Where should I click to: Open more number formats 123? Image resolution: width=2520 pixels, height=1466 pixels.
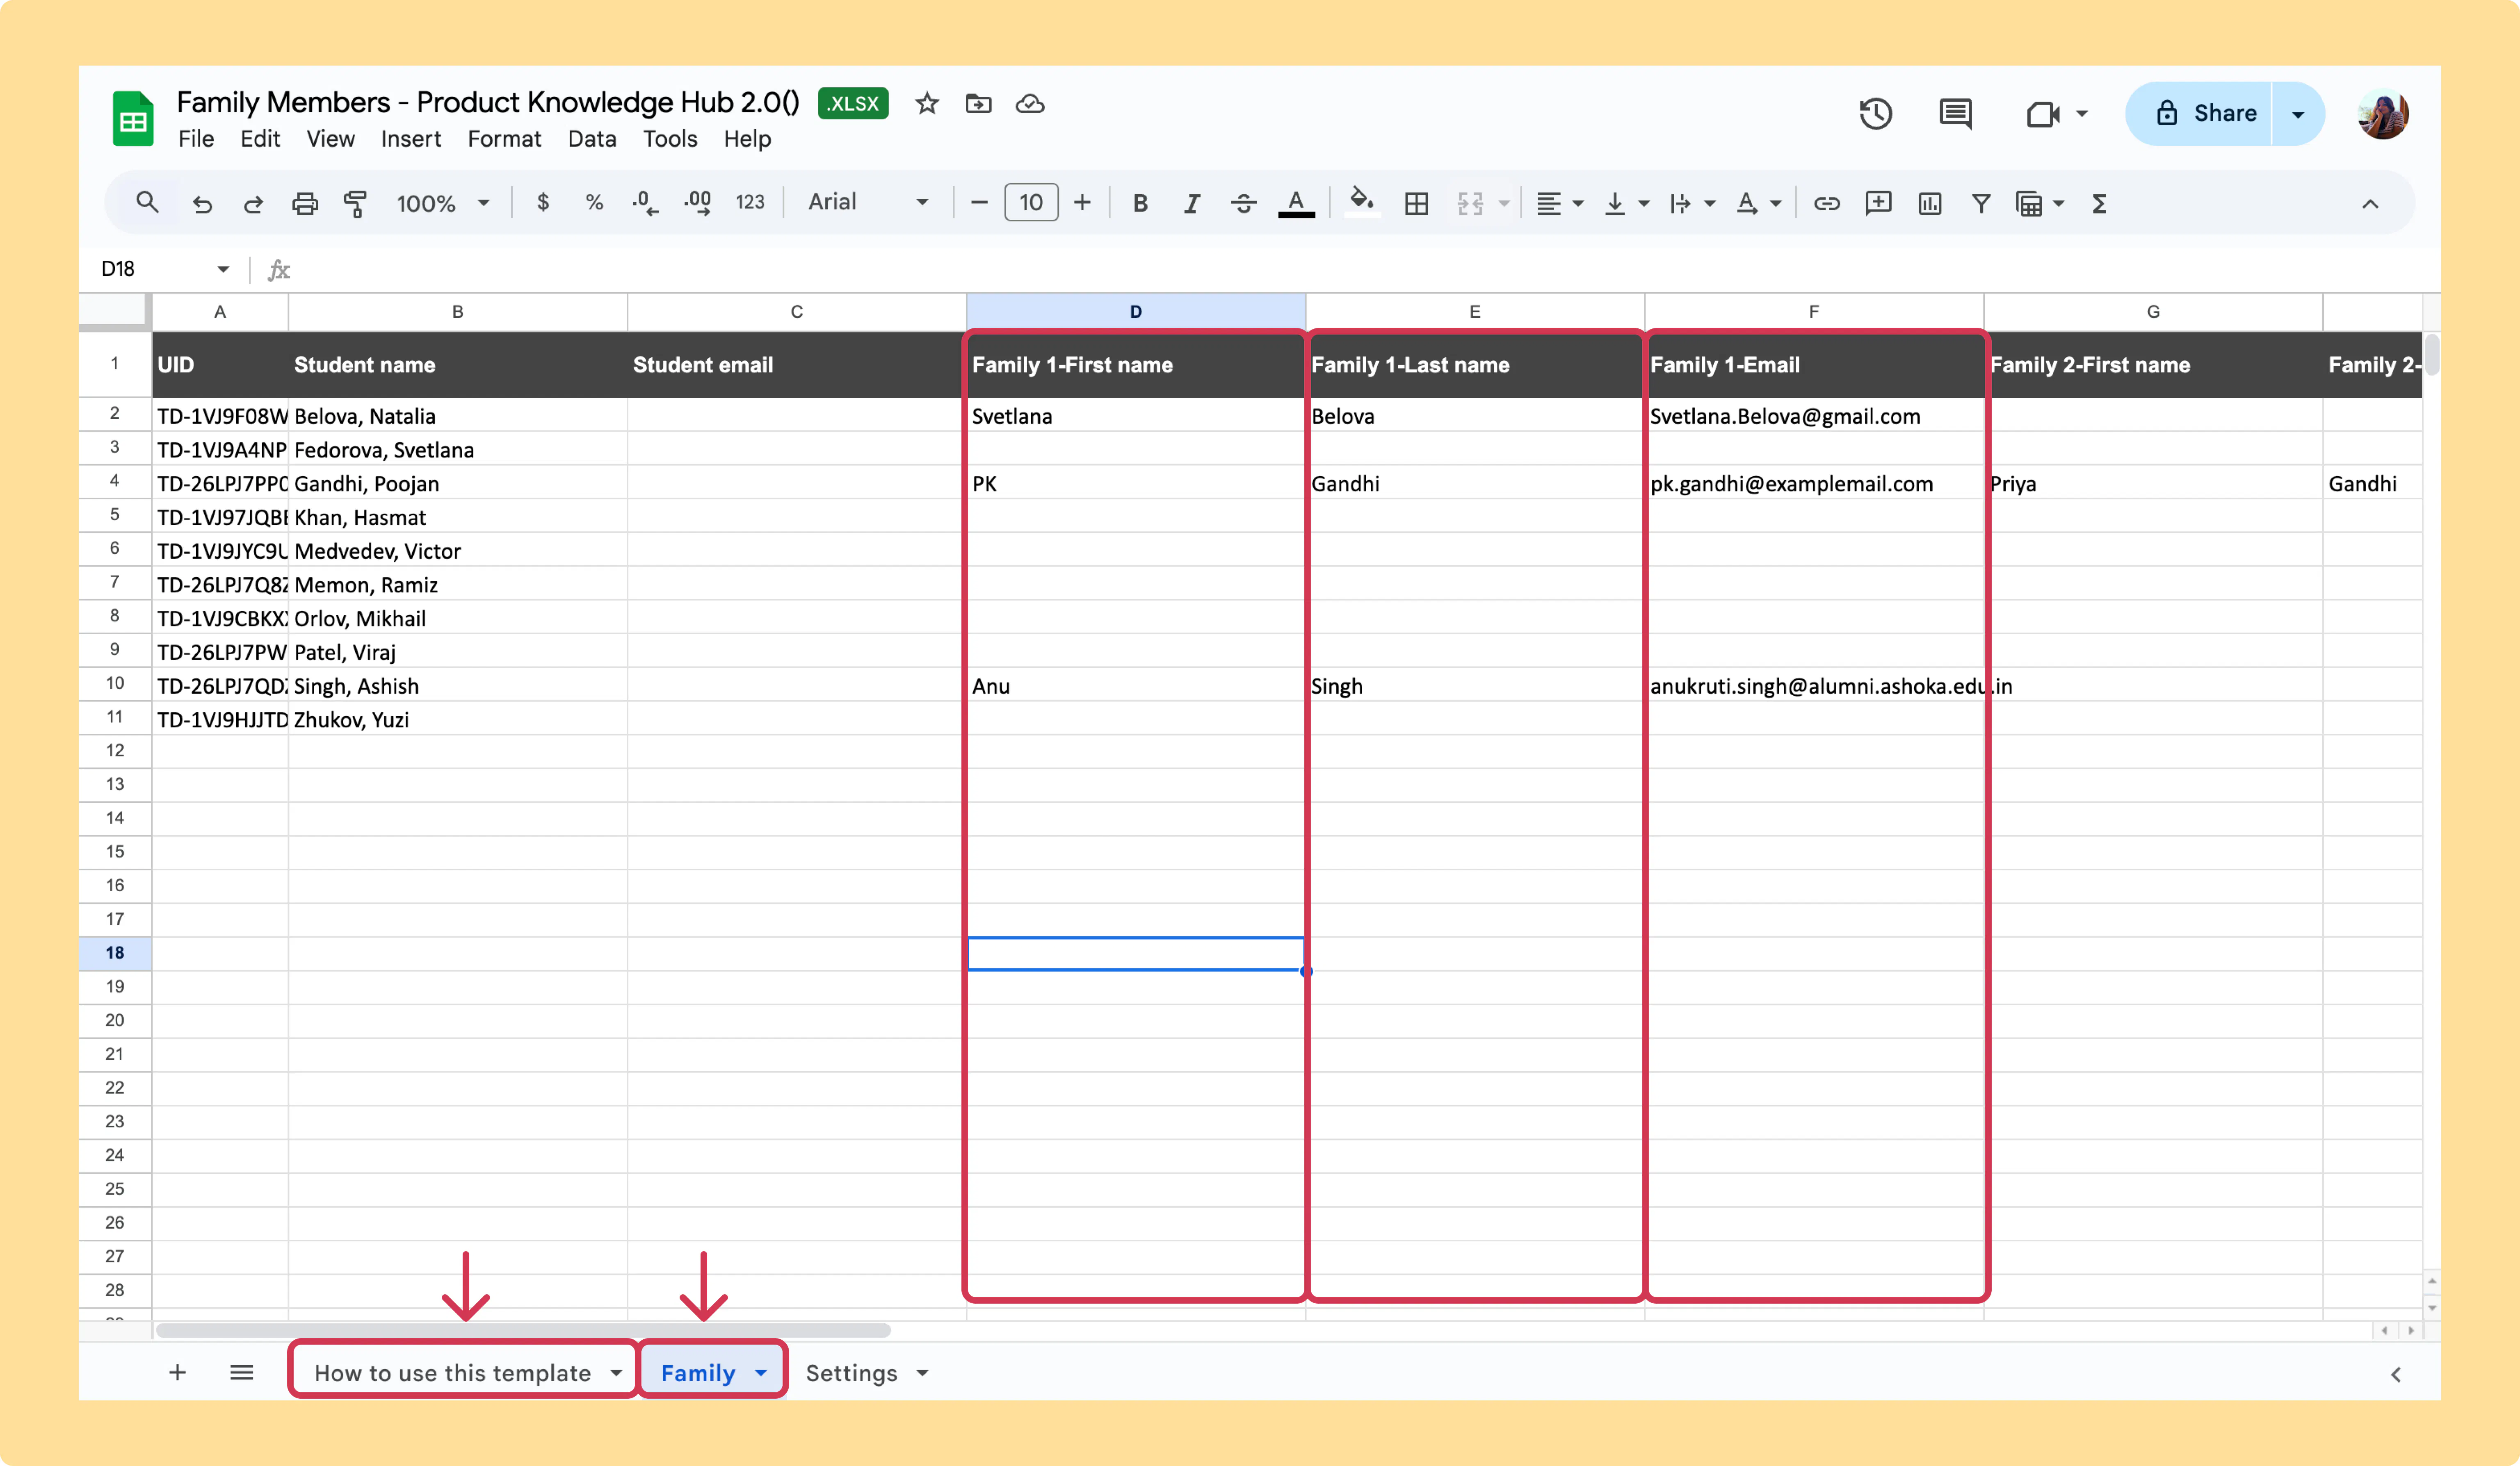point(750,203)
